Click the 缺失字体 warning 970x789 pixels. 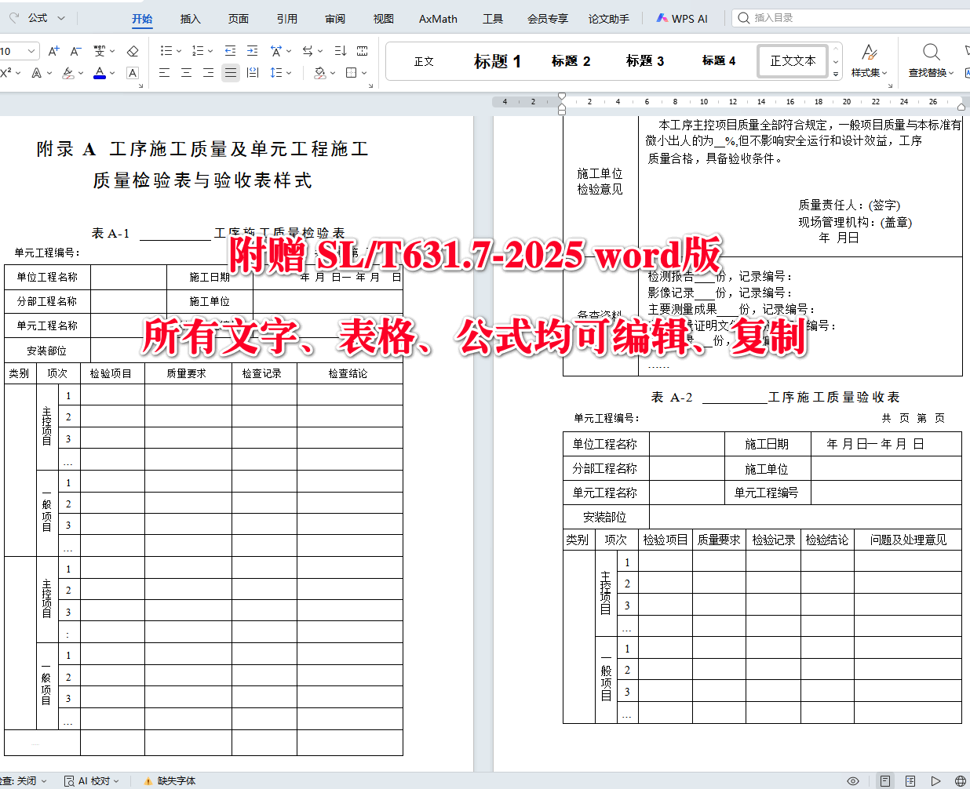click(170, 780)
